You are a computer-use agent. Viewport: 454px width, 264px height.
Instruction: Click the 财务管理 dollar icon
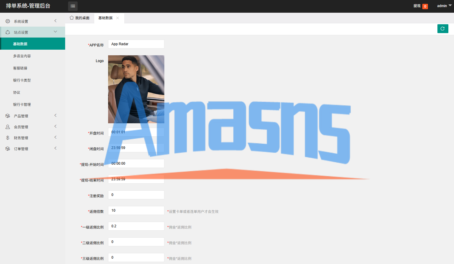[8, 138]
